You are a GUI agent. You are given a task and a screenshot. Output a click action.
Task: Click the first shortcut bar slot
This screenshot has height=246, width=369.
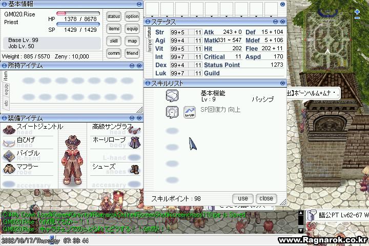click(152, 9)
